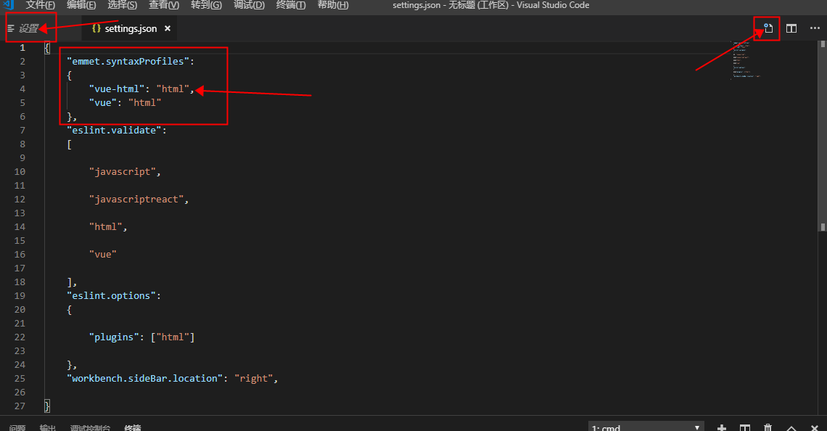
Task: Open the 调试(D) menu
Action: 249,5
